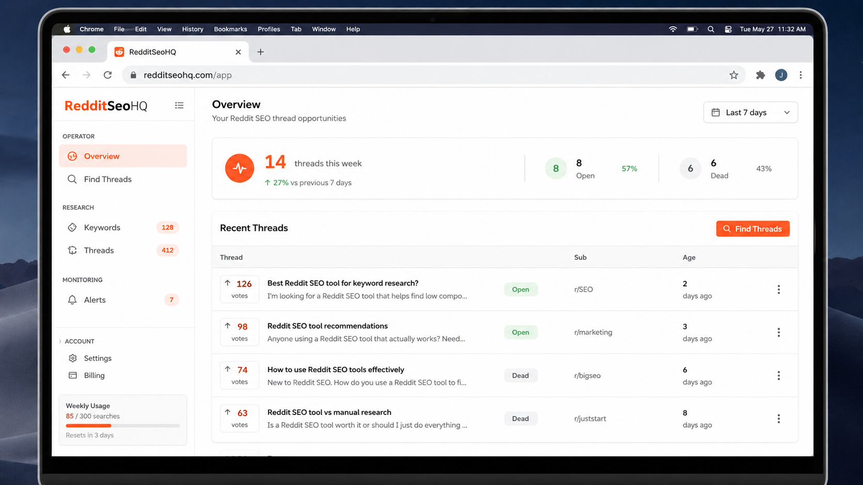Open 'Reddit SEO tool vs manual research' thread
Viewport: 863px width, 485px height.
(329, 412)
